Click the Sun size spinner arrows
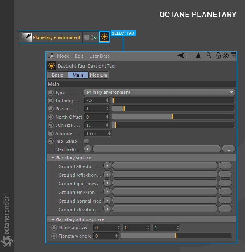Image resolution: width=245 pixels, height=252 pixels. (107, 125)
